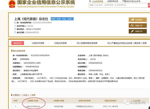The width and height of the screenshot is (150, 109).
Task: Click the 营业执照信息 section heading
Action: tap(19, 51)
